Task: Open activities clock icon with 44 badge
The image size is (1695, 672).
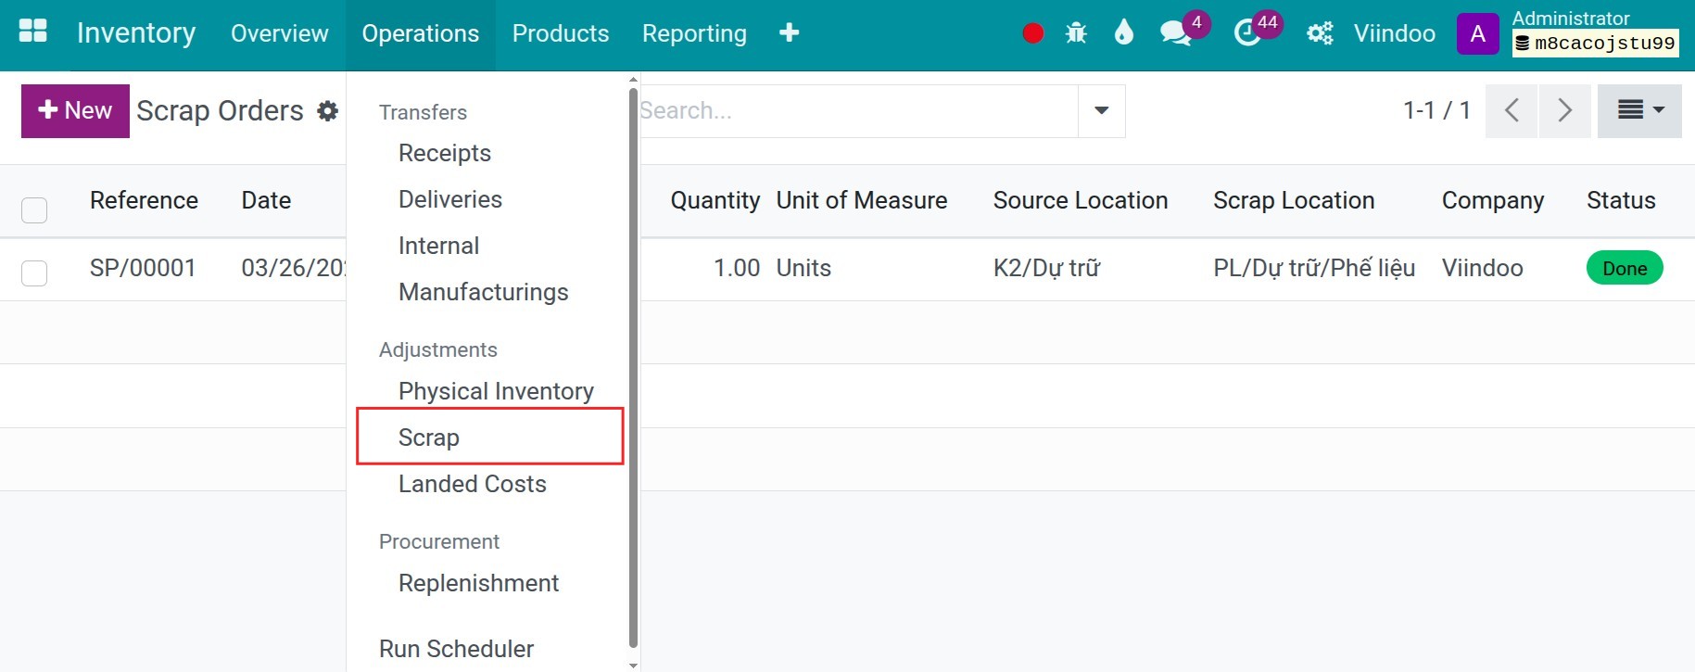Action: [1248, 33]
